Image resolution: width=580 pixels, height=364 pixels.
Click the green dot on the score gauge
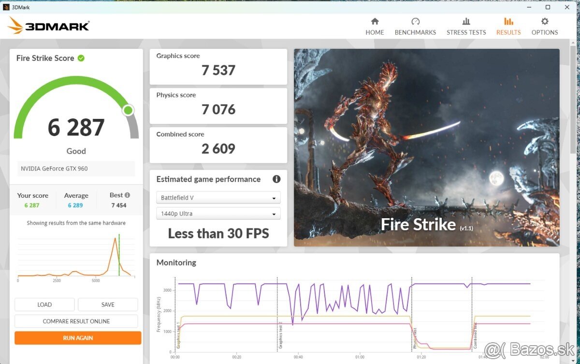pos(128,110)
